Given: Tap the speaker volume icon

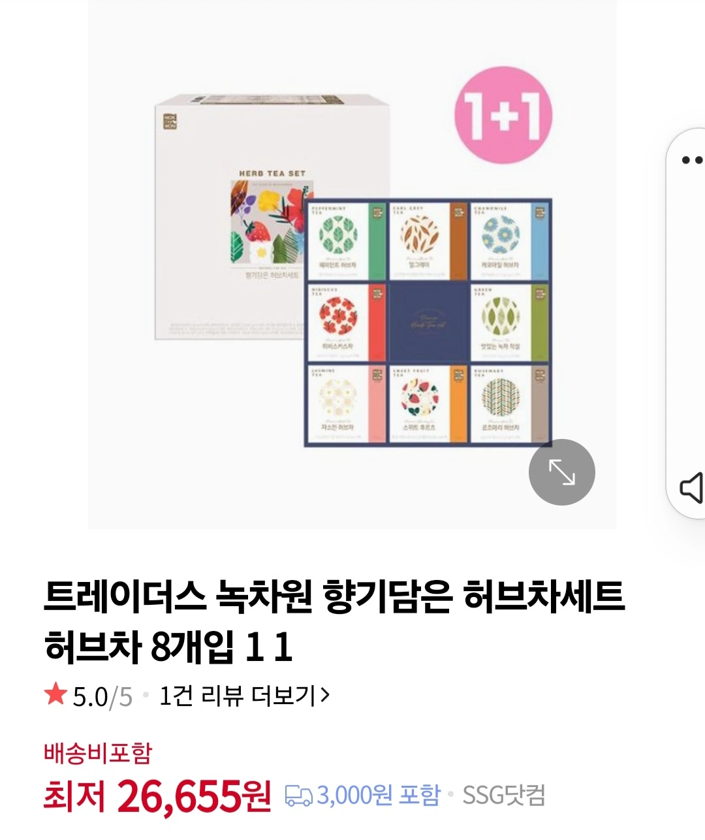Looking at the screenshot, I should pyautogui.click(x=692, y=487).
